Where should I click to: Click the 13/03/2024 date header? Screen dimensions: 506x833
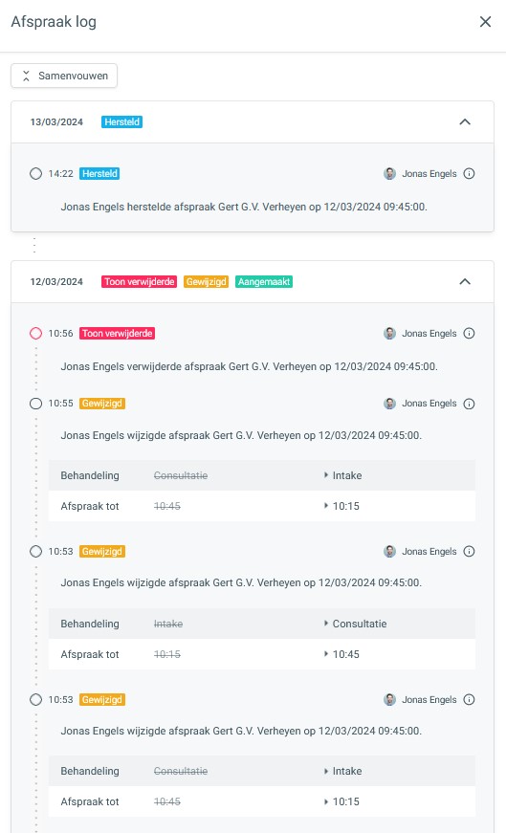(x=56, y=122)
